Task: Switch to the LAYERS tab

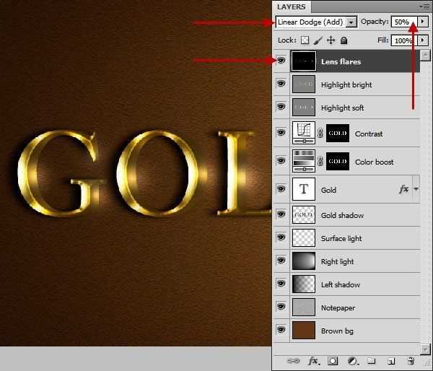Action: click(x=292, y=6)
